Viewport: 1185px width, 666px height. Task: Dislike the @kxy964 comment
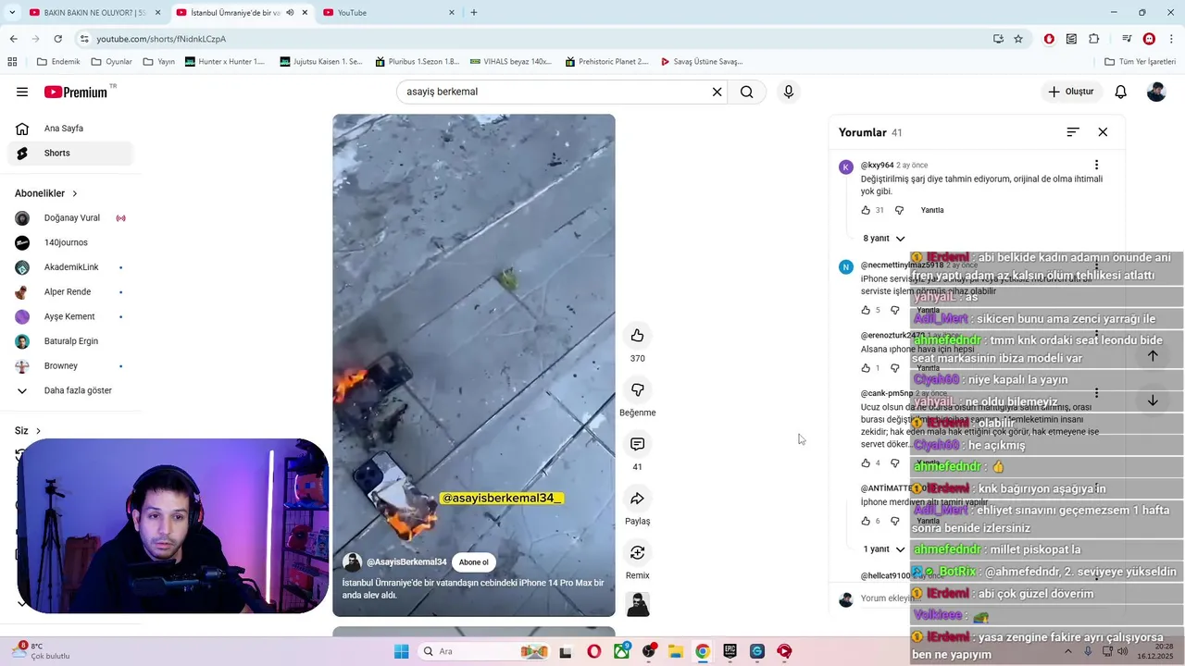tap(899, 210)
